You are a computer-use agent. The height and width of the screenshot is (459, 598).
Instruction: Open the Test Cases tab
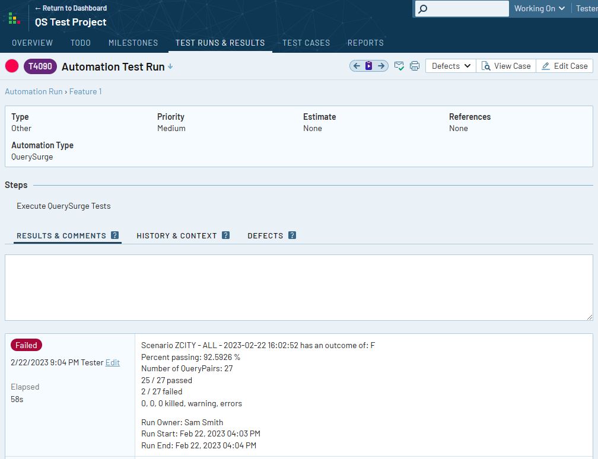point(306,43)
